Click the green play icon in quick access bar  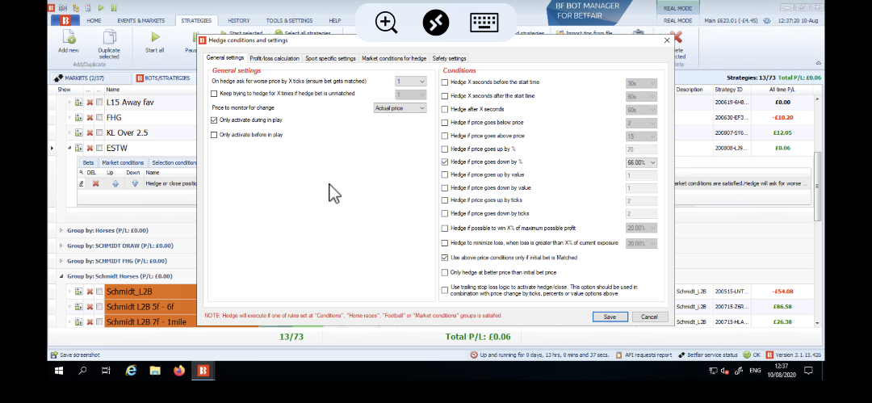tap(101, 8)
